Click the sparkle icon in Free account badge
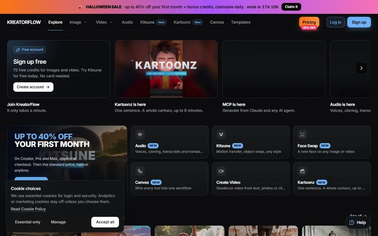The height and width of the screenshot is (236, 378). (x=18, y=50)
